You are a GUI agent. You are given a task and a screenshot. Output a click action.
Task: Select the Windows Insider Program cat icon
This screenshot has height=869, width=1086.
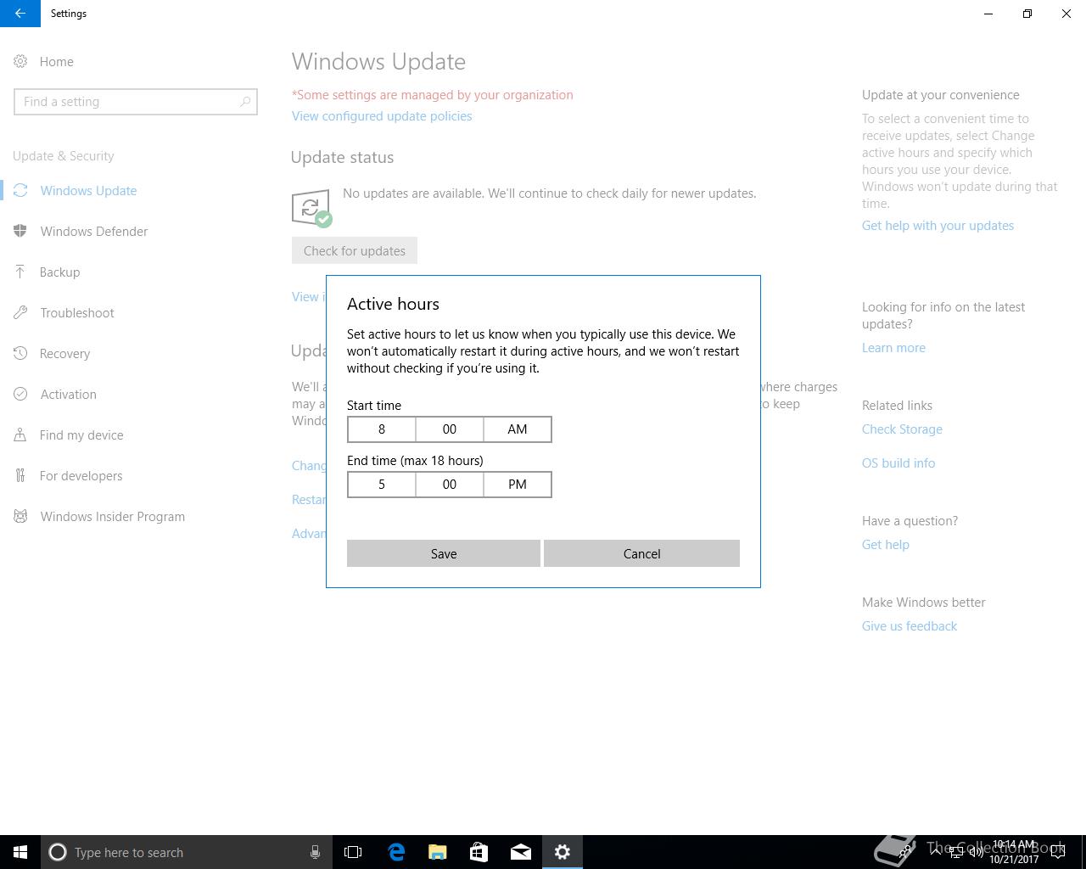coord(20,517)
